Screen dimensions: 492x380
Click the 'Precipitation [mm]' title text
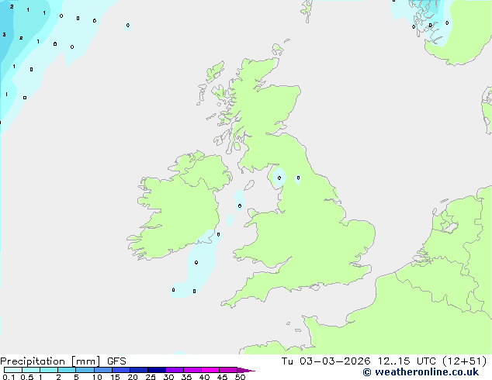click(50, 361)
